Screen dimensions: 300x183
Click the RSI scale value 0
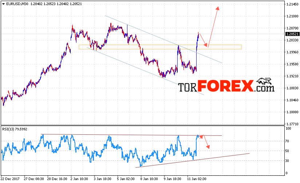pos(287,173)
